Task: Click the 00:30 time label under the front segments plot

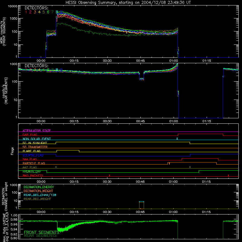Action: pyautogui.click(x=107, y=61)
